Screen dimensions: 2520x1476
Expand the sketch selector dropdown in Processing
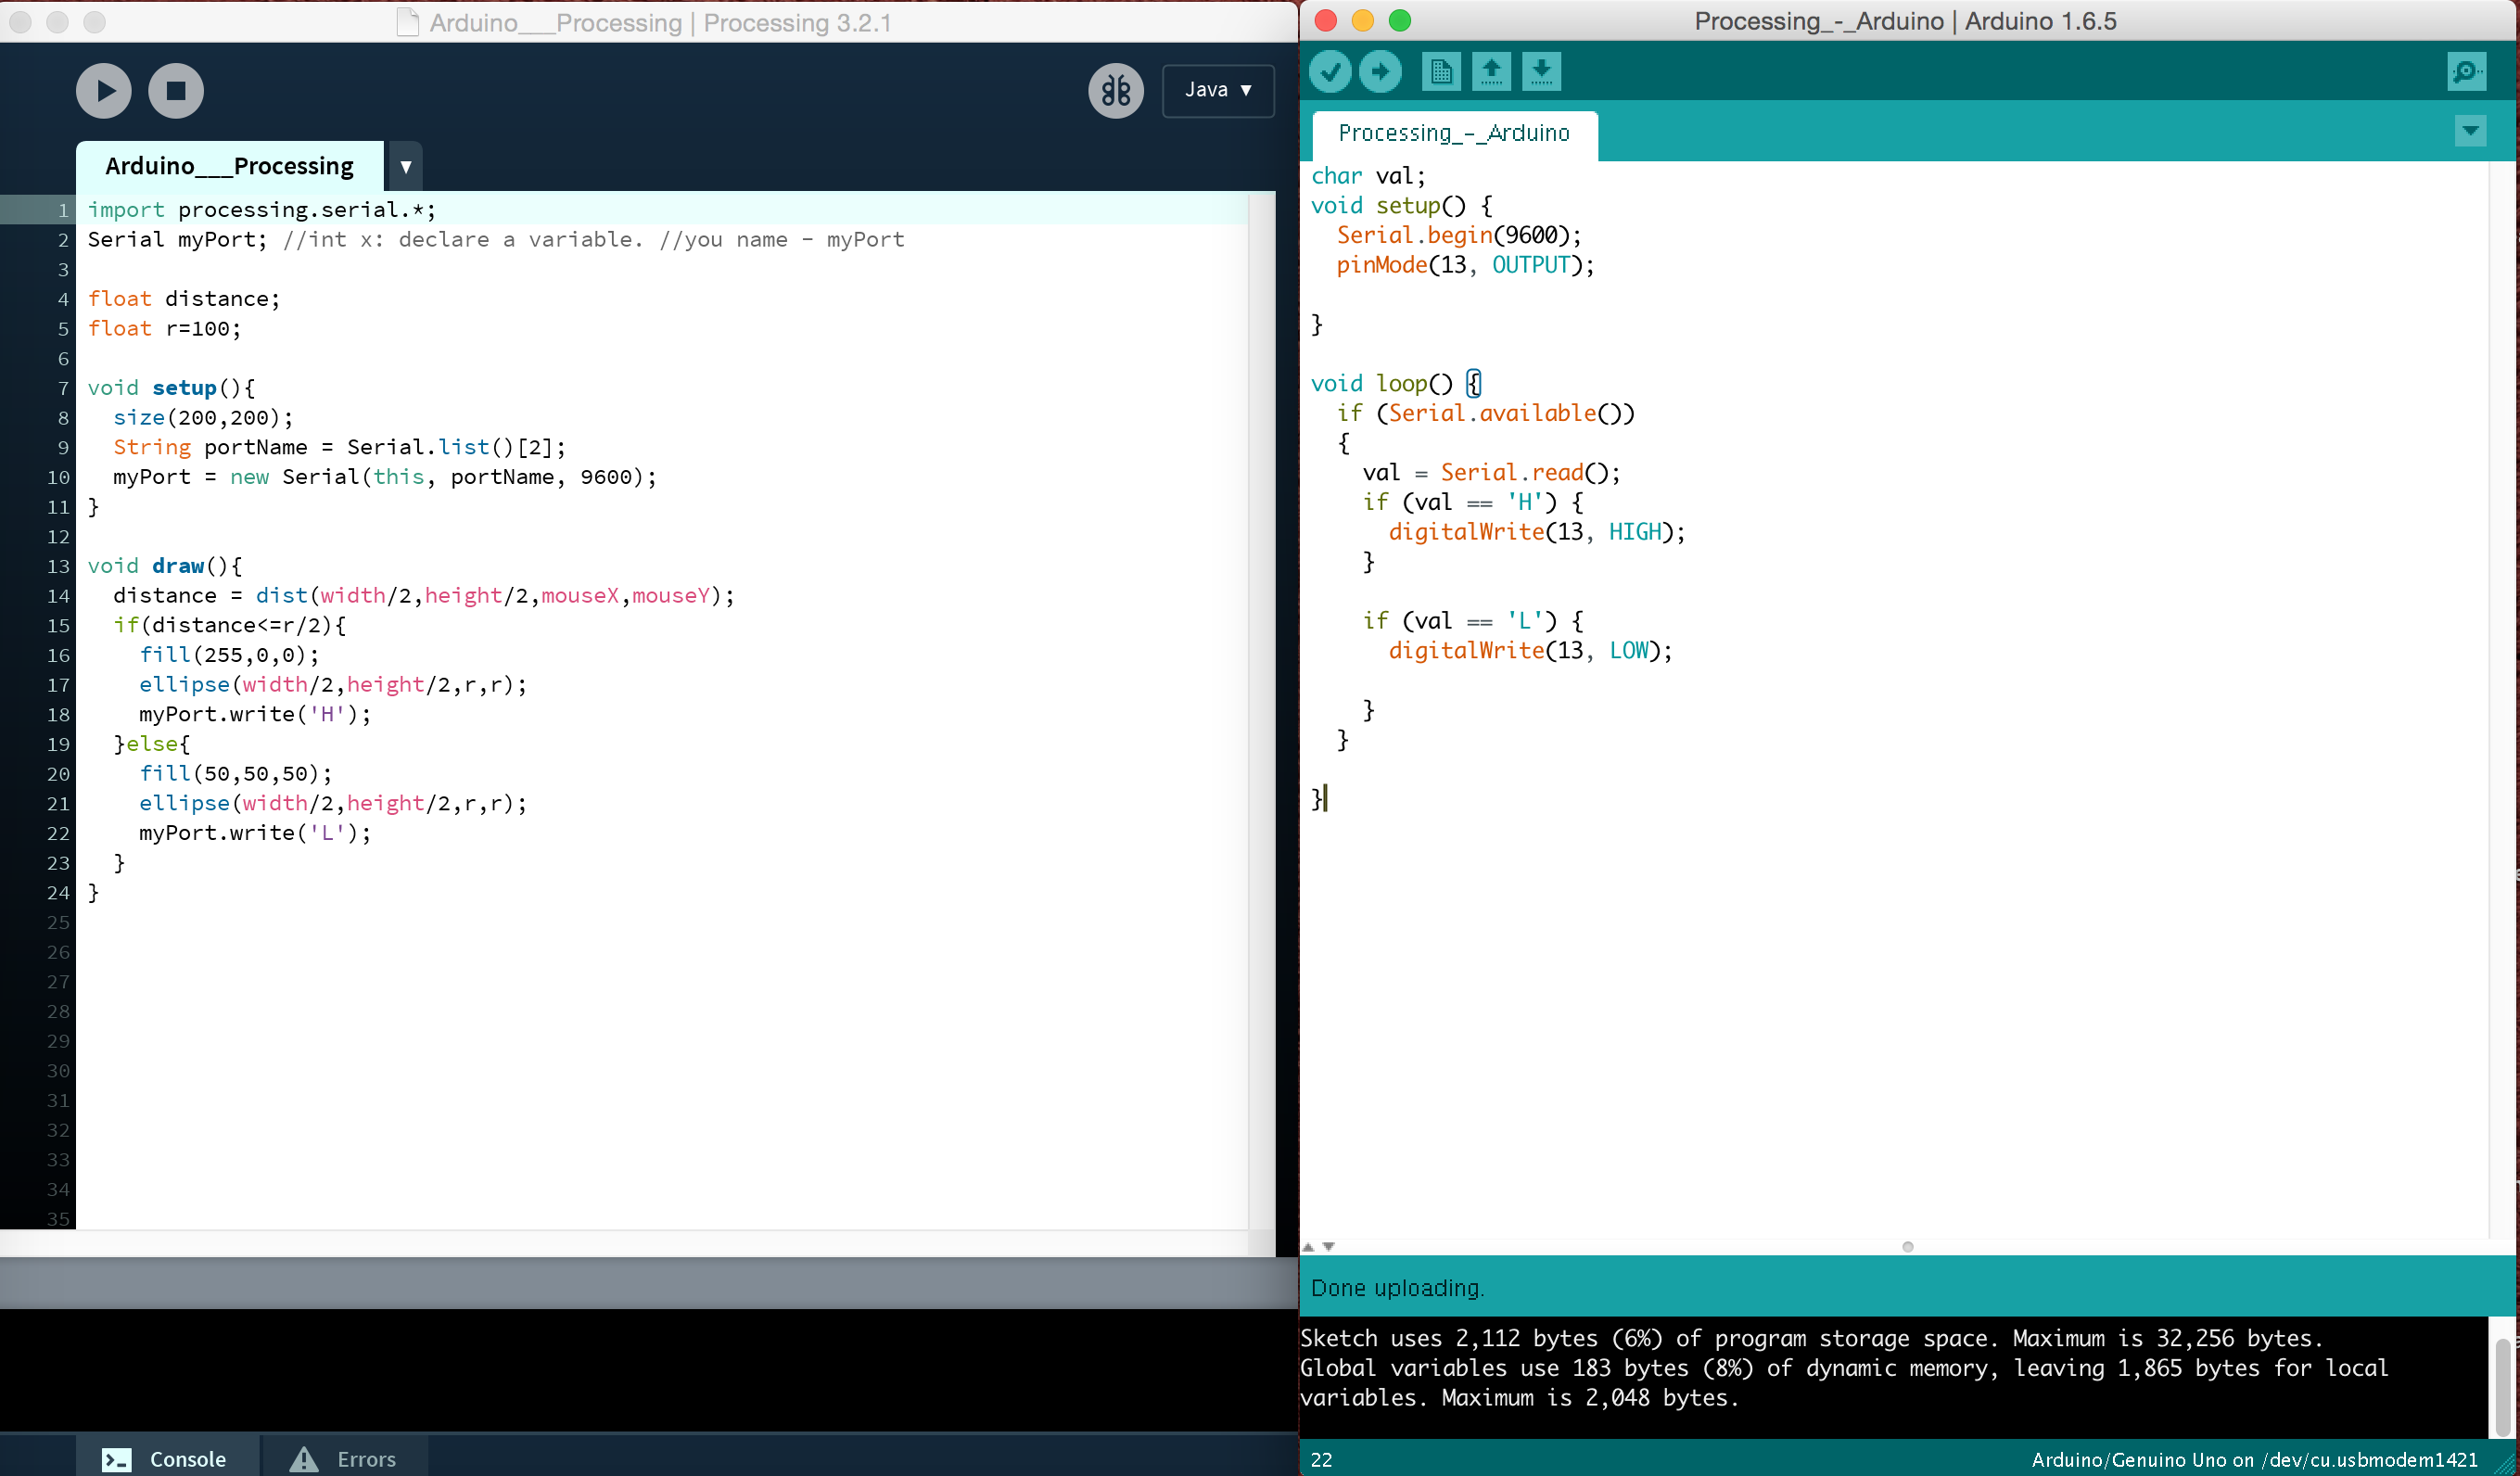pos(406,165)
